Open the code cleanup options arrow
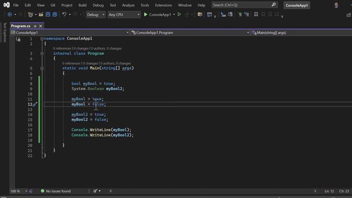Screen dimensions: 352x198 click(100, 191)
